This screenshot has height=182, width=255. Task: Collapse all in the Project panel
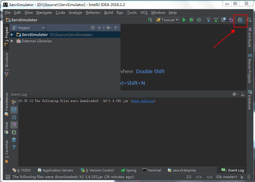coord(99,28)
